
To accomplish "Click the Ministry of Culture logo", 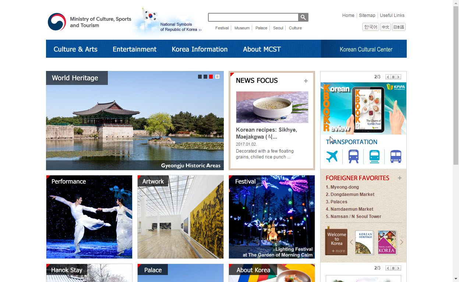I will pos(57,22).
